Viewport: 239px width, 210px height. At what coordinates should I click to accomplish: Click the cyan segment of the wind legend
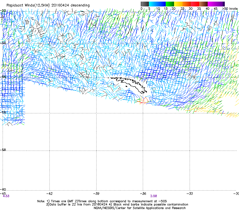[x=153, y=4]
